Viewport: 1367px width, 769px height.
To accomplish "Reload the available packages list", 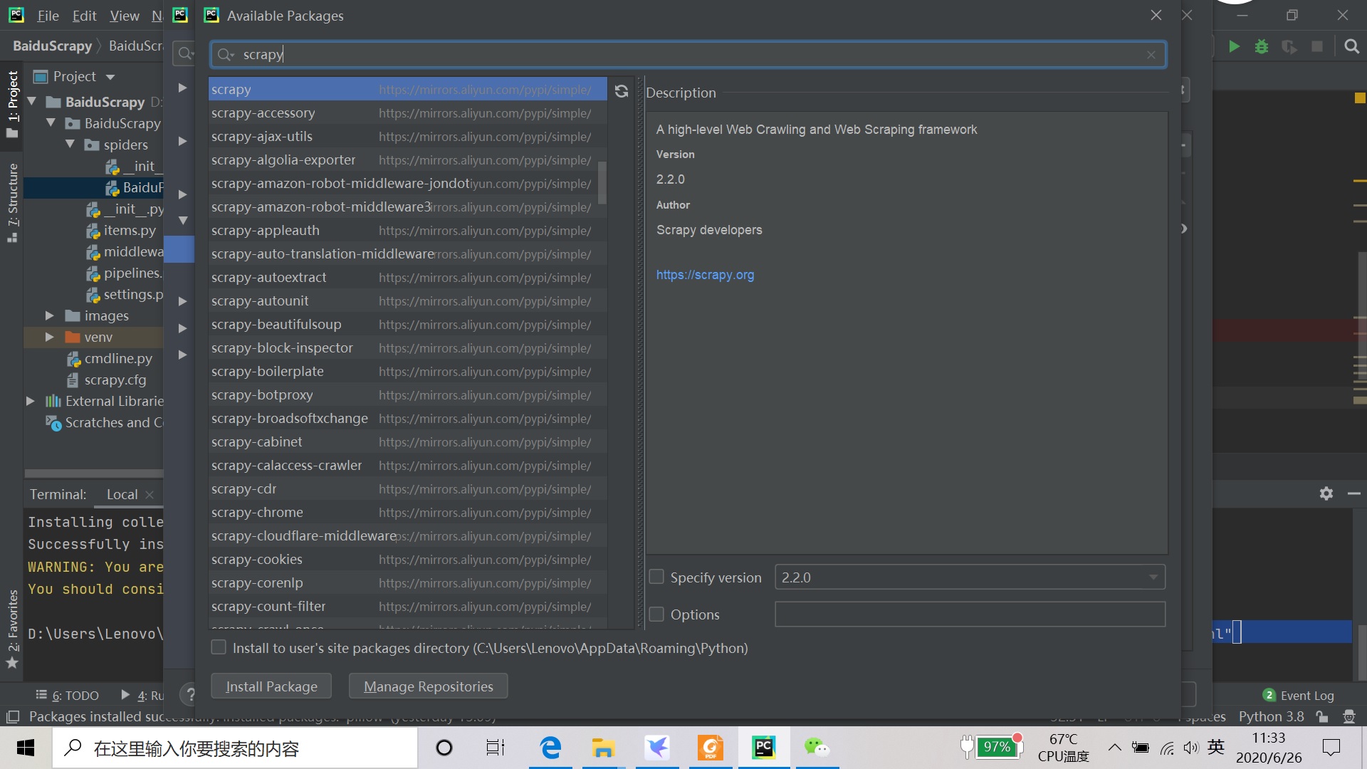I will 622,91.
